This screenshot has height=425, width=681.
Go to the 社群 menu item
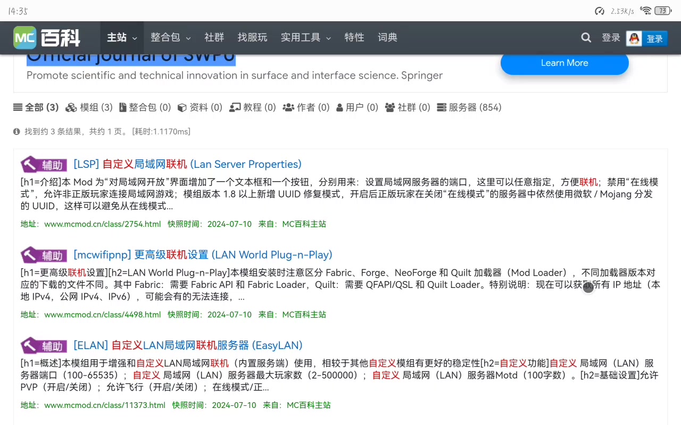214,38
